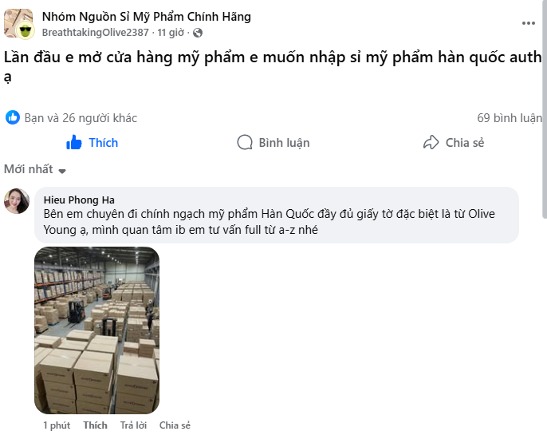
Task: Open the group avatar picture
Action: [18, 24]
